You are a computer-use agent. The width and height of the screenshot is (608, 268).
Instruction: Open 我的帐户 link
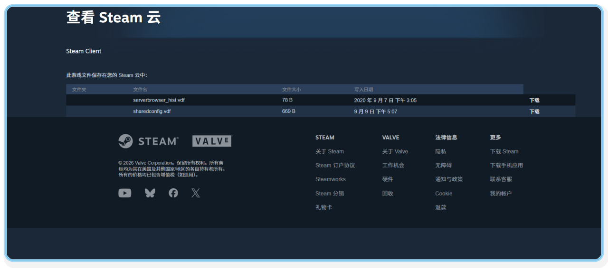pos(501,194)
